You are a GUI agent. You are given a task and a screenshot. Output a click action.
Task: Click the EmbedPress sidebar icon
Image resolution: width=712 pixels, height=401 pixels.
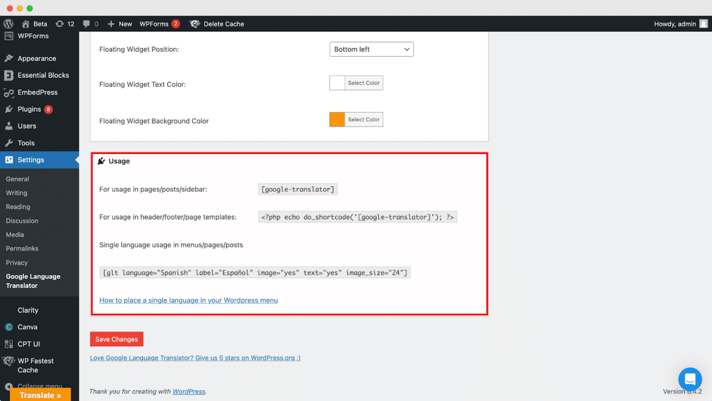pos(8,92)
